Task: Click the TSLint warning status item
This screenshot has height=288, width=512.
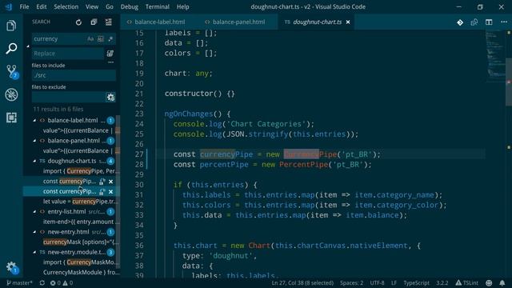Action: (x=467, y=282)
